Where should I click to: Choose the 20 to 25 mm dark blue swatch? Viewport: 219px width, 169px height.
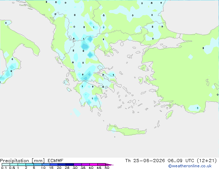(x=62, y=165)
